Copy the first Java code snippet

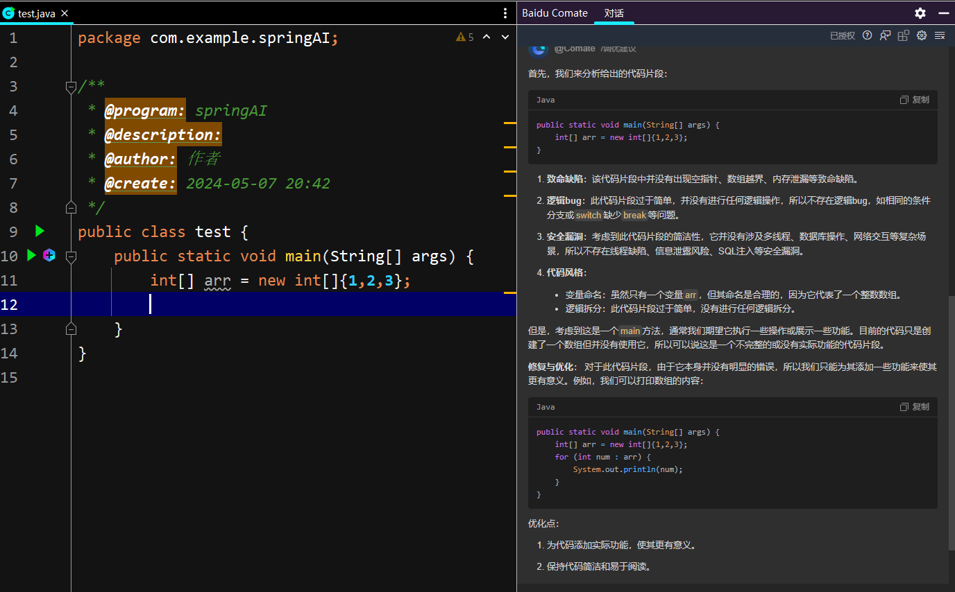tap(915, 100)
